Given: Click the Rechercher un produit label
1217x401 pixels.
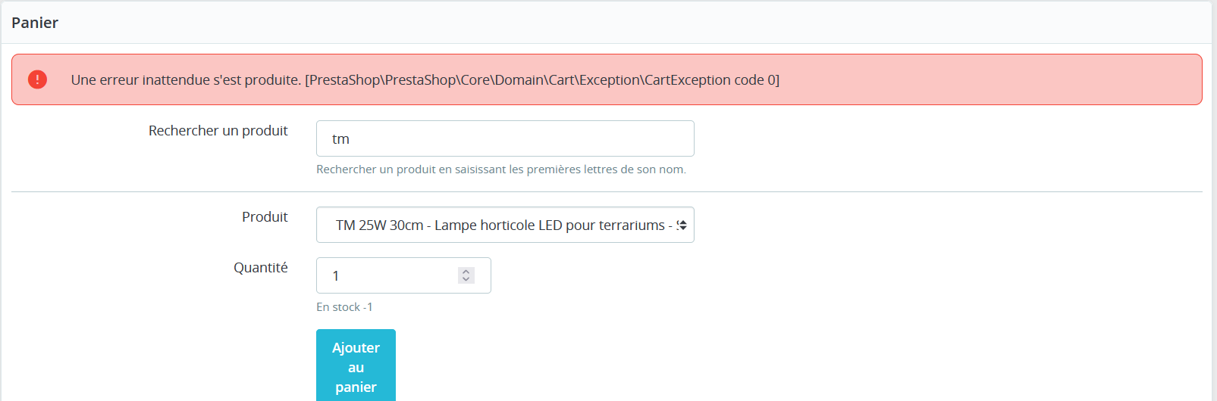Looking at the screenshot, I should [x=218, y=131].
